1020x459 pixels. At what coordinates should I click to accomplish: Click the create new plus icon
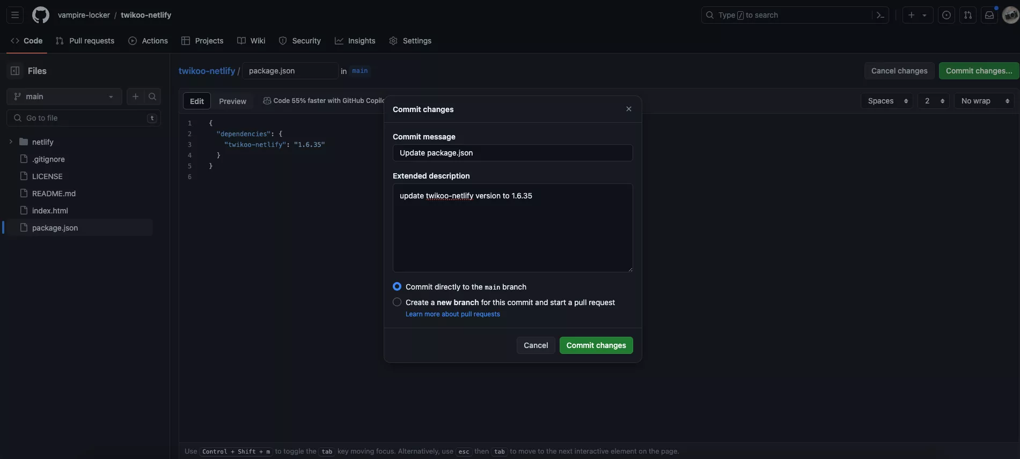coord(911,15)
